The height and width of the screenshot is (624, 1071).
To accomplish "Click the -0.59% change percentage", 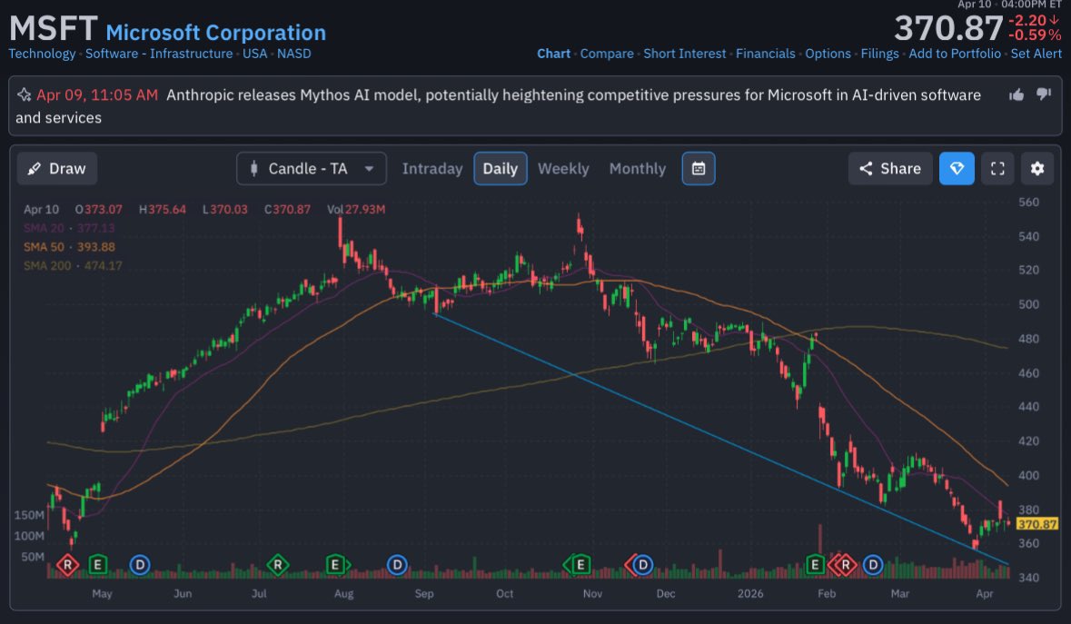I will [1034, 35].
